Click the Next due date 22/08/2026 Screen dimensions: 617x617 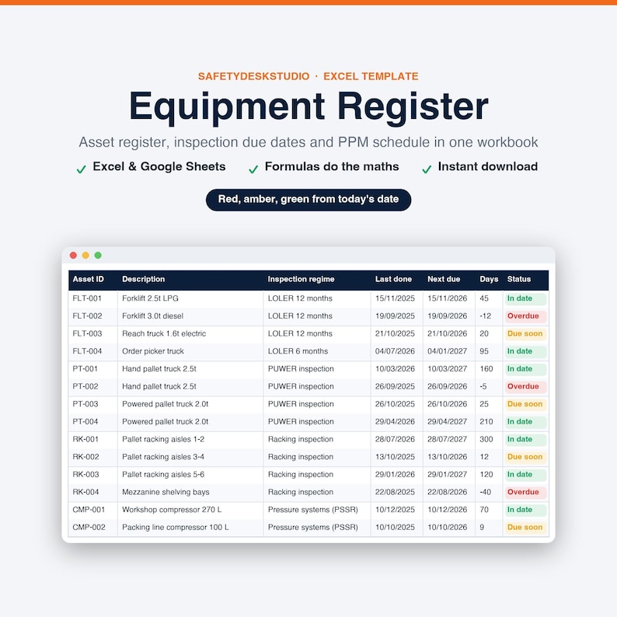tap(448, 492)
